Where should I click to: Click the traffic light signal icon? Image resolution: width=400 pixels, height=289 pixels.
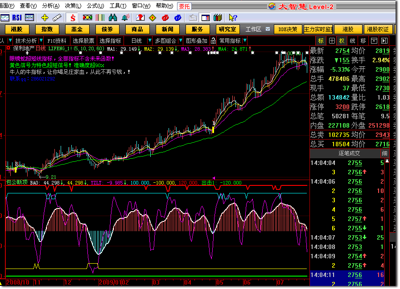point(87,17)
